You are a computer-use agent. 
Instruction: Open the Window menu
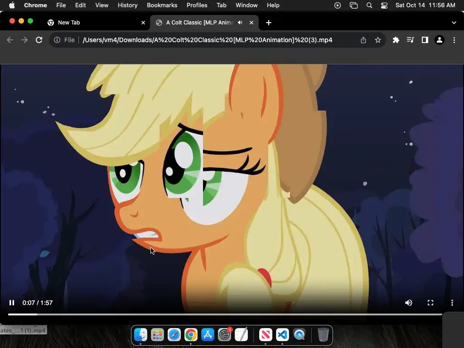[x=246, y=5]
